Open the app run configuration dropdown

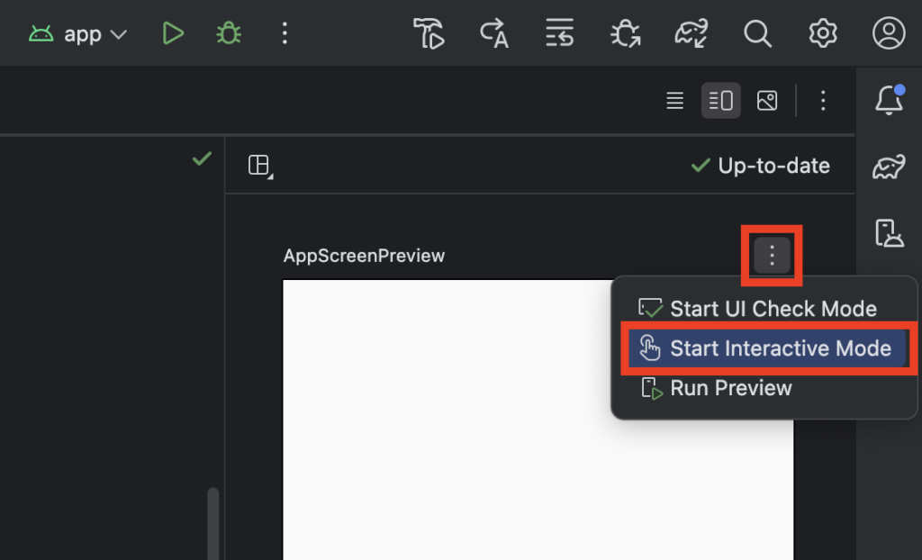point(78,34)
